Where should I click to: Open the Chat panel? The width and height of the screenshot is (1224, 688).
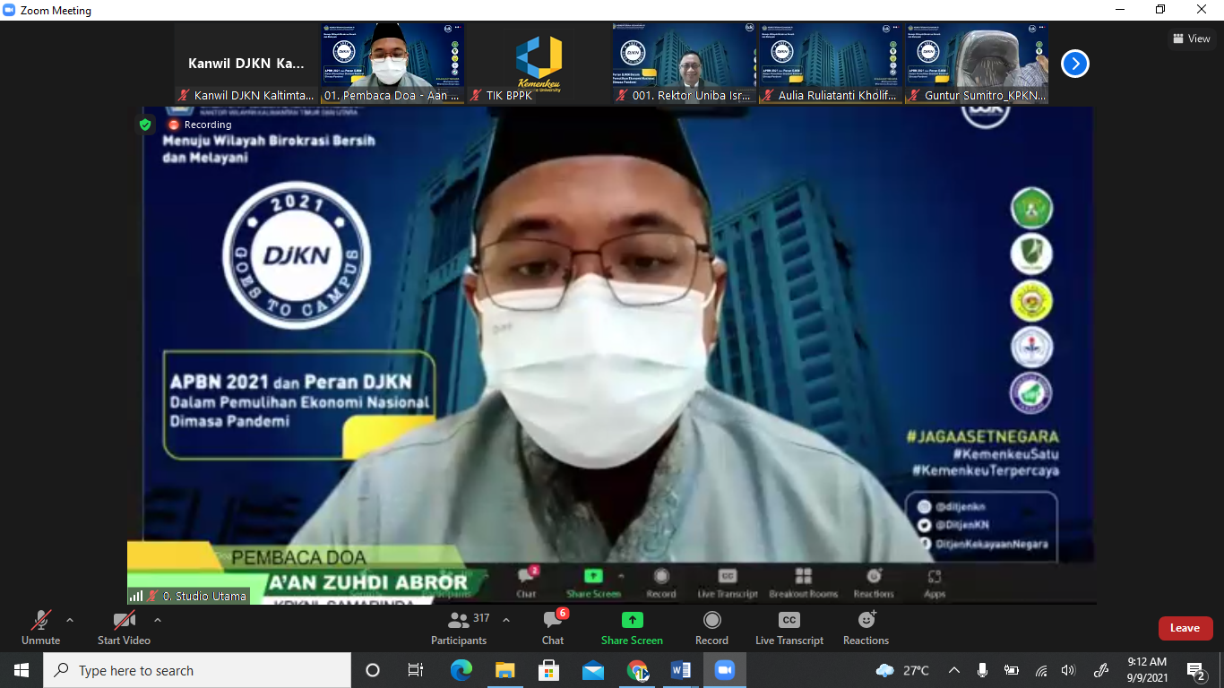[x=553, y=627]
